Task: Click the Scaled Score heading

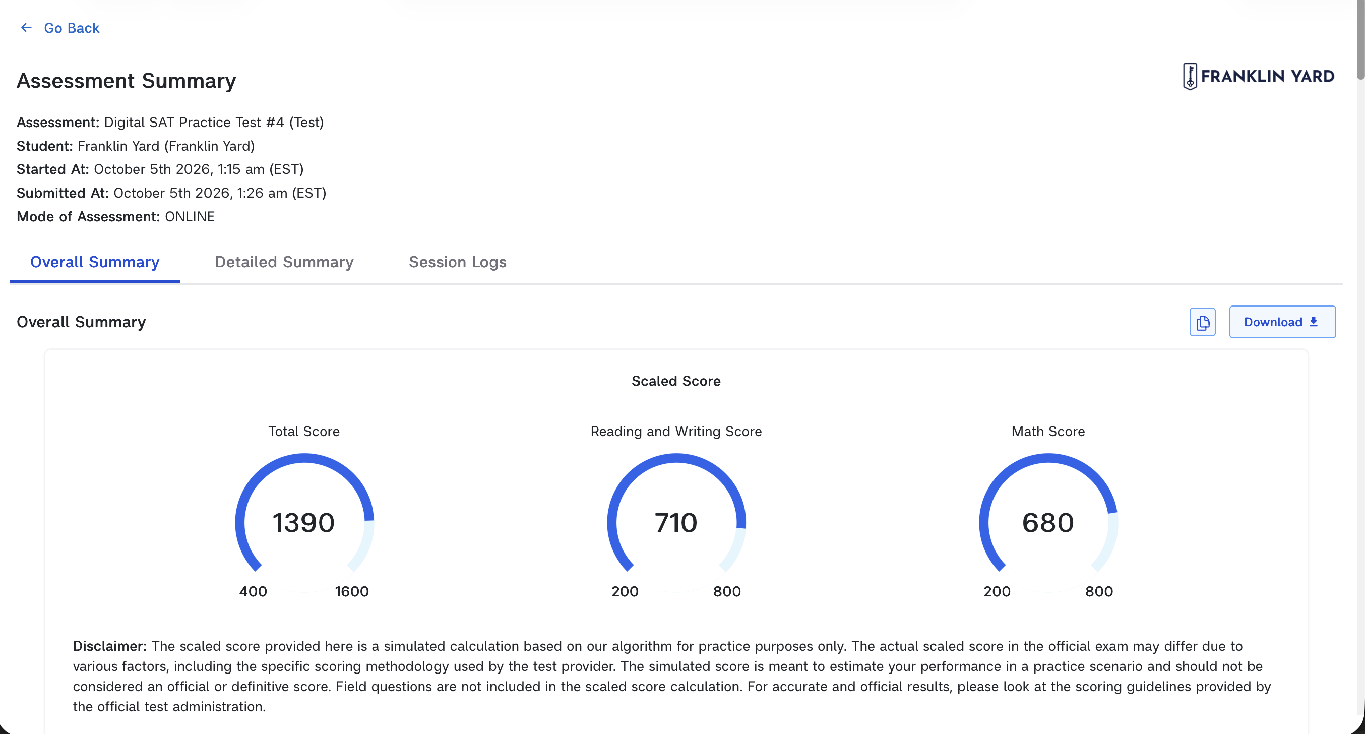Action: (675, 381)
